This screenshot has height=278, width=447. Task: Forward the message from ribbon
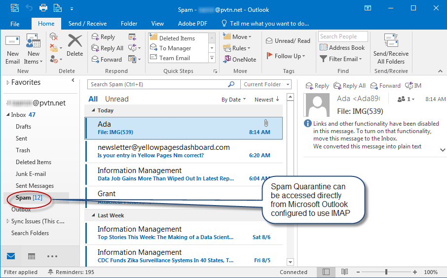point(107,59)
